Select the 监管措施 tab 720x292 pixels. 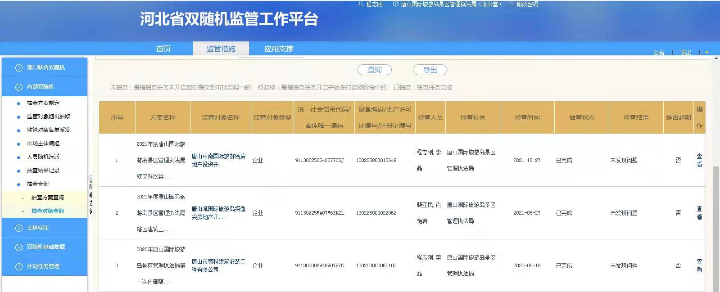click(x=221, y=49)
